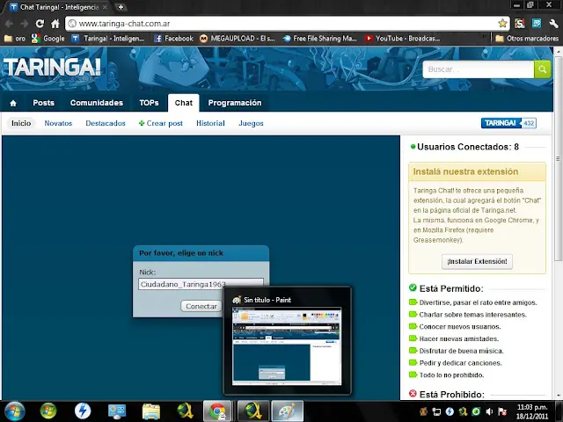Click the red S extension icon
Viewport: 563px width, 422px height.
pyautogui.click(x=520, y=24)
